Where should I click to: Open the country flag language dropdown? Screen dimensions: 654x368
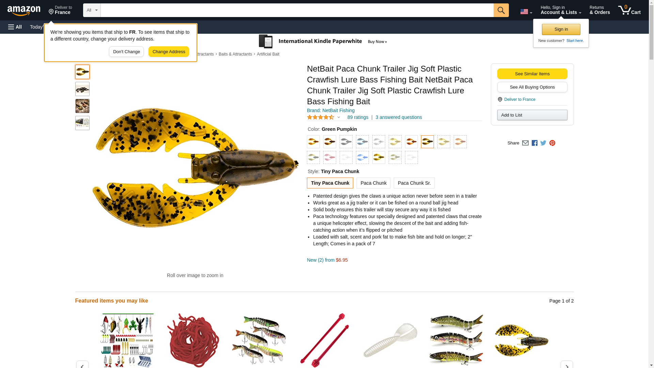click(526, 12)
